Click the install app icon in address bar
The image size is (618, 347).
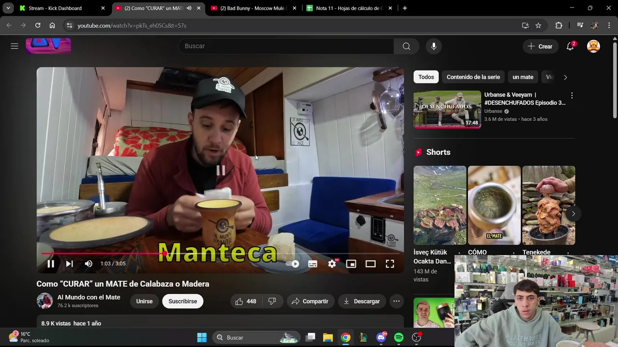tap(525, 26)
